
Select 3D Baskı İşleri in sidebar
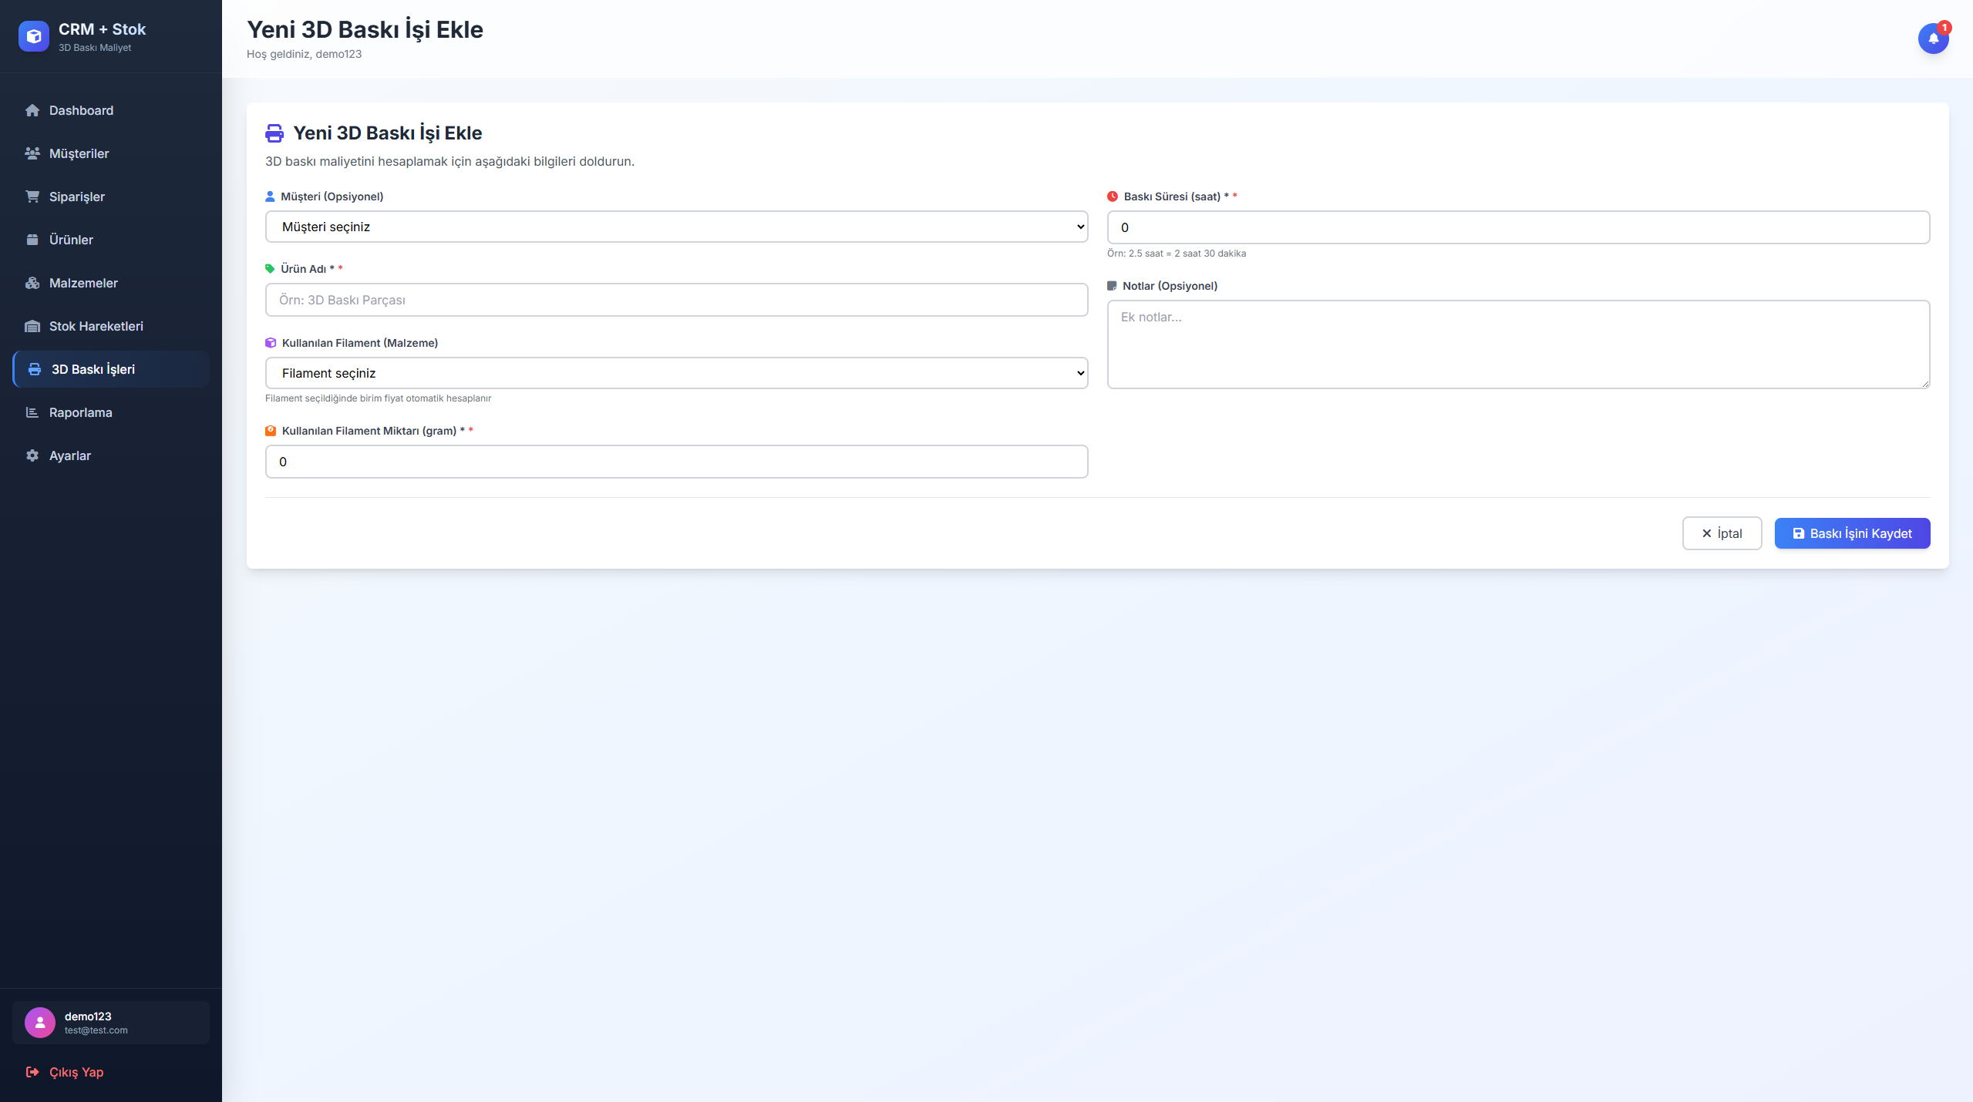point(93,369)
